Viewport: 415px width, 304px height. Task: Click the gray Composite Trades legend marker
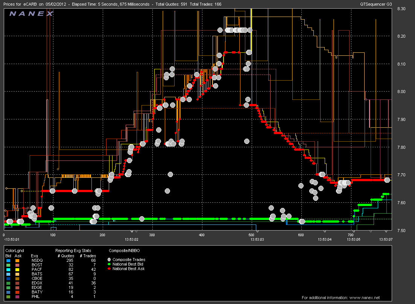[109, 260]
